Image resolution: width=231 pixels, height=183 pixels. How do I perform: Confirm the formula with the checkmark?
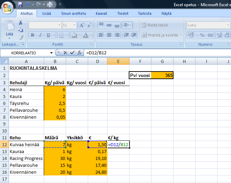pyautogui.click(x=72, y=53)
